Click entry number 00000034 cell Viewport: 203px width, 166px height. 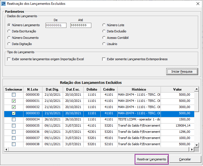pyautogui.click(x=33, y=120)
